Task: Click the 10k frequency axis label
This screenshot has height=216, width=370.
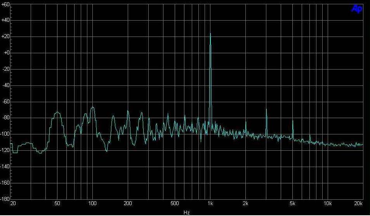Action: pos(328,204)
